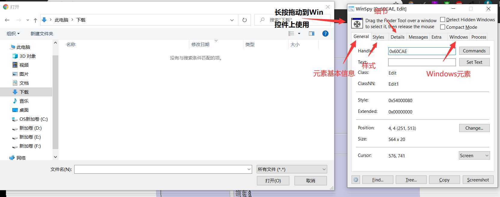Click the Find... button
The width and height of the screenshot is (500, 197).
(378, 180)
